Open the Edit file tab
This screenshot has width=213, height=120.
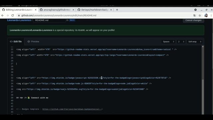coord(16,41)
